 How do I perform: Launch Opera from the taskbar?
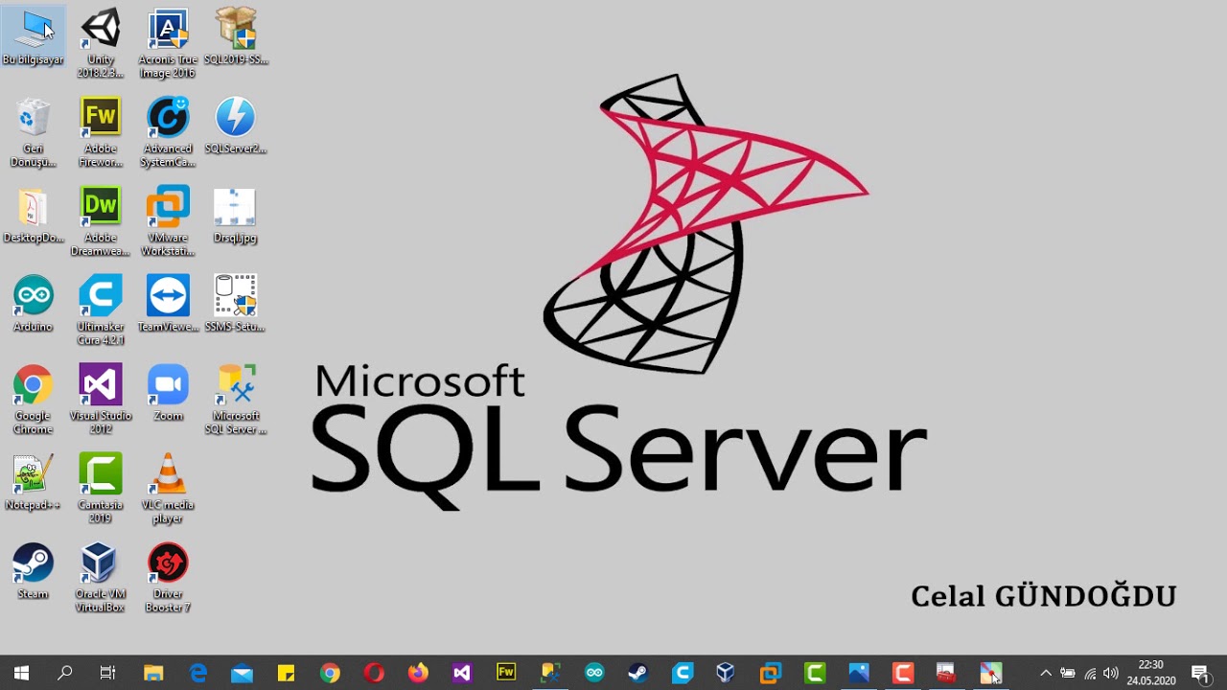(374, 673)
